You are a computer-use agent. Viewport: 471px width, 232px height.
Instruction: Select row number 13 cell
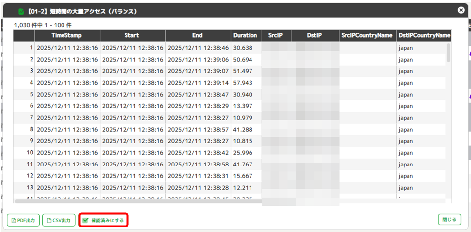tap(24, 188)
